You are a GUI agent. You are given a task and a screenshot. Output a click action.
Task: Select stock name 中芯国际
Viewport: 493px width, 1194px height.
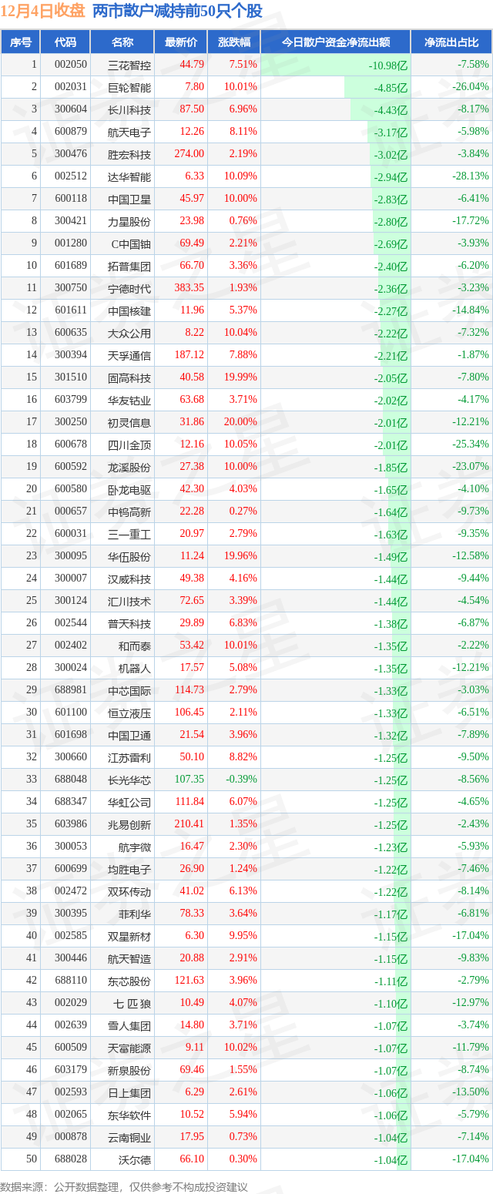click(129, 690)
